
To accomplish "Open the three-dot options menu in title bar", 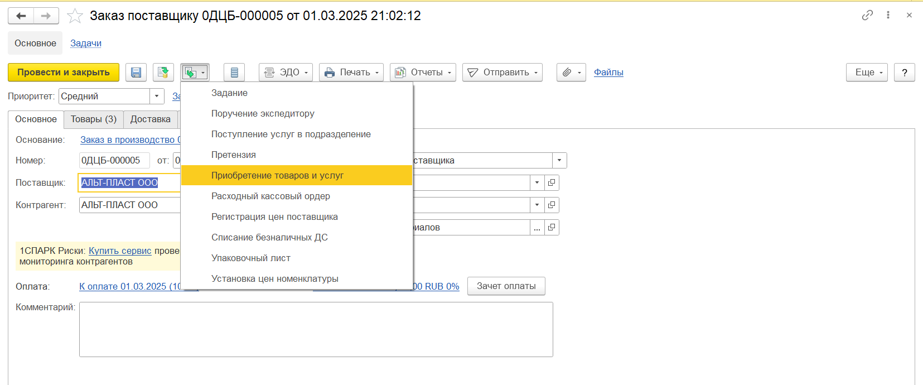I will tap(888, 15).
